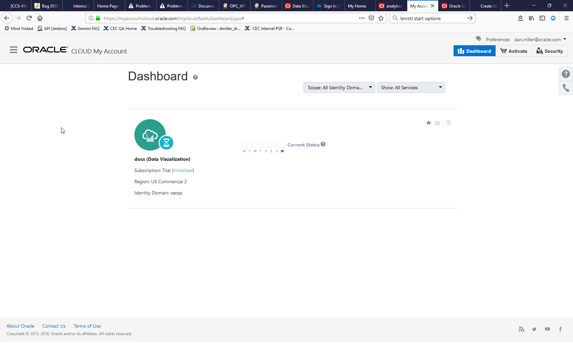Image resolution: width=573 pixels, height=344 pixels.
Task: Show site information icon in address bar
Action: (x=91, y=18)
